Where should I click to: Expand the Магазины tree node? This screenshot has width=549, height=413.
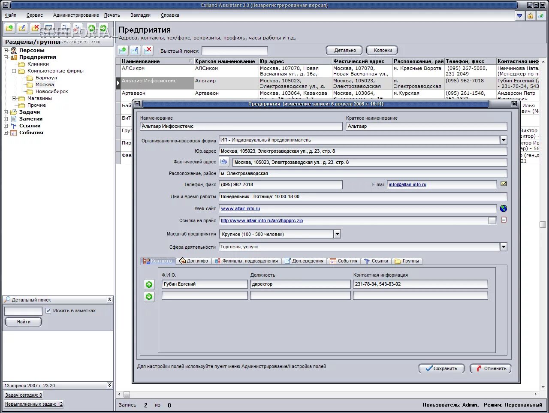[14, 98]
